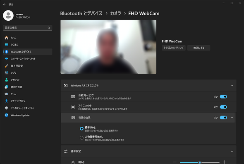This screenshot has height=164, width=244.
Task: Open システム settings page
Action: tap(28, 45)
